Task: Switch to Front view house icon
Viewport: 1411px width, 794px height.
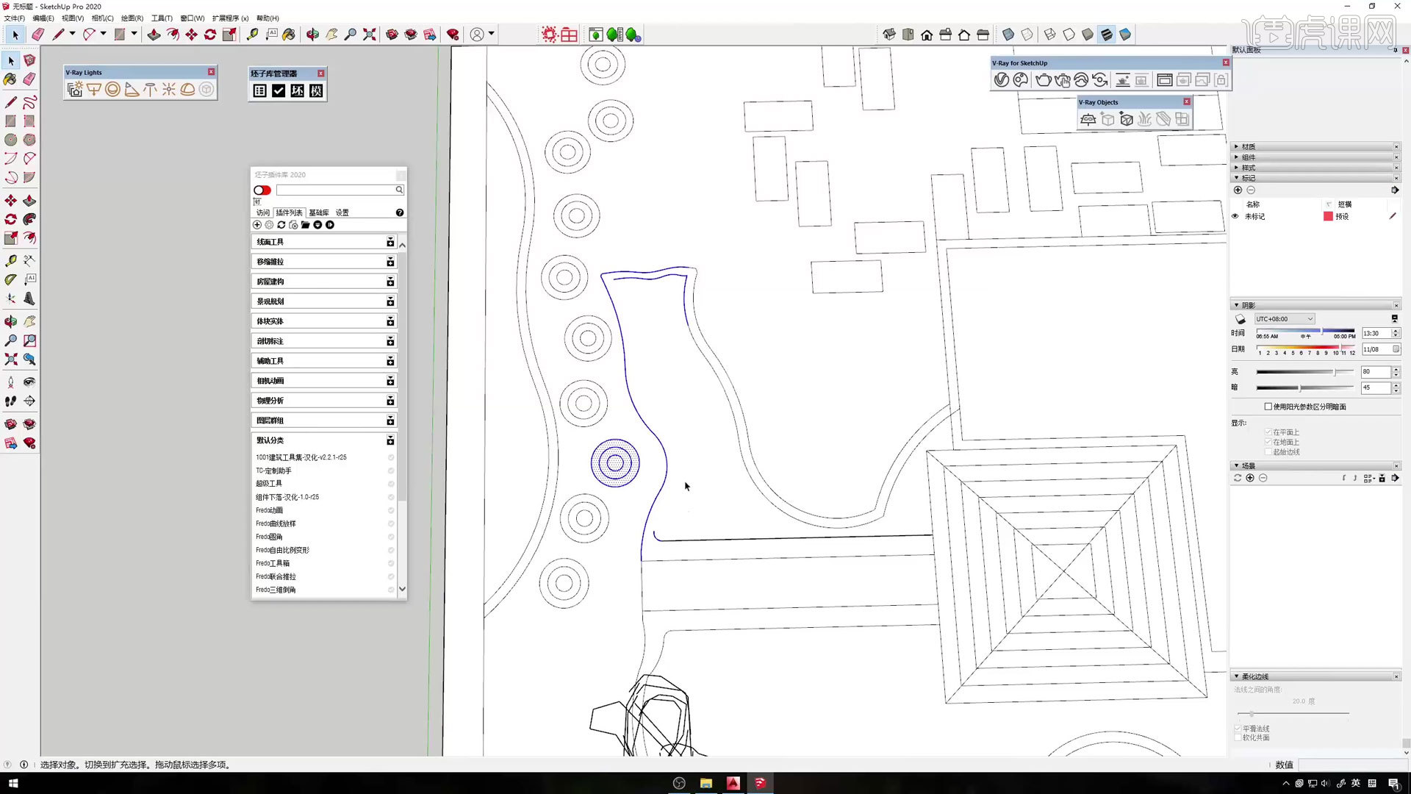Action: (927, 35)
